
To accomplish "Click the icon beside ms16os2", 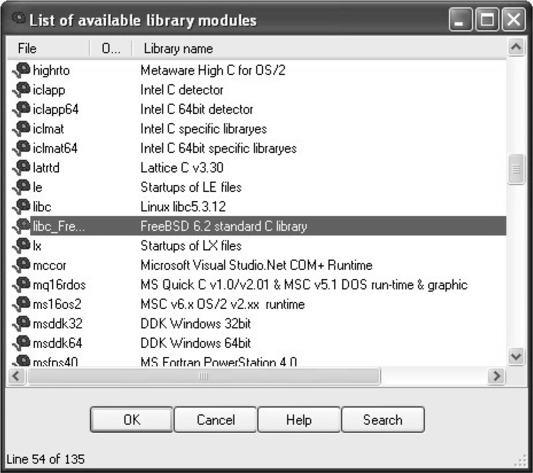I will [x=21, y=304].
